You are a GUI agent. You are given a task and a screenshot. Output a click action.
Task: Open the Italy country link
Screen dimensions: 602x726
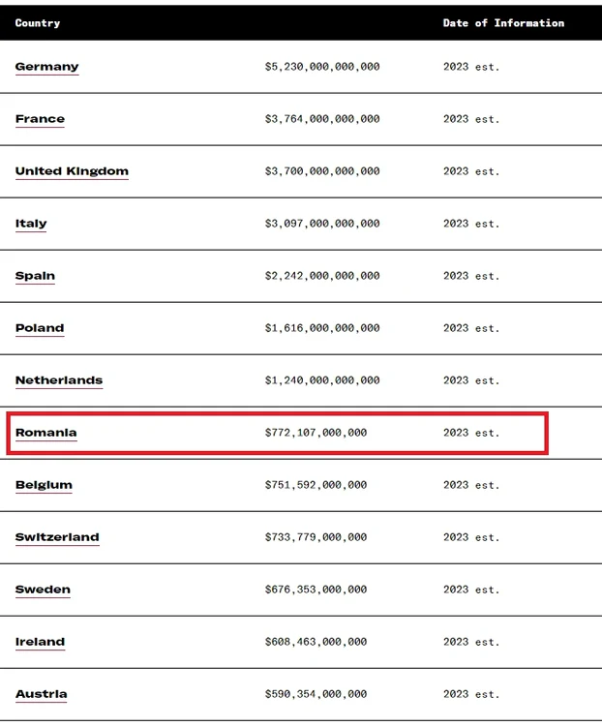(x=31, y=224)
